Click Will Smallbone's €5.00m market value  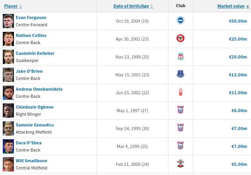click(x=239, y=164)
